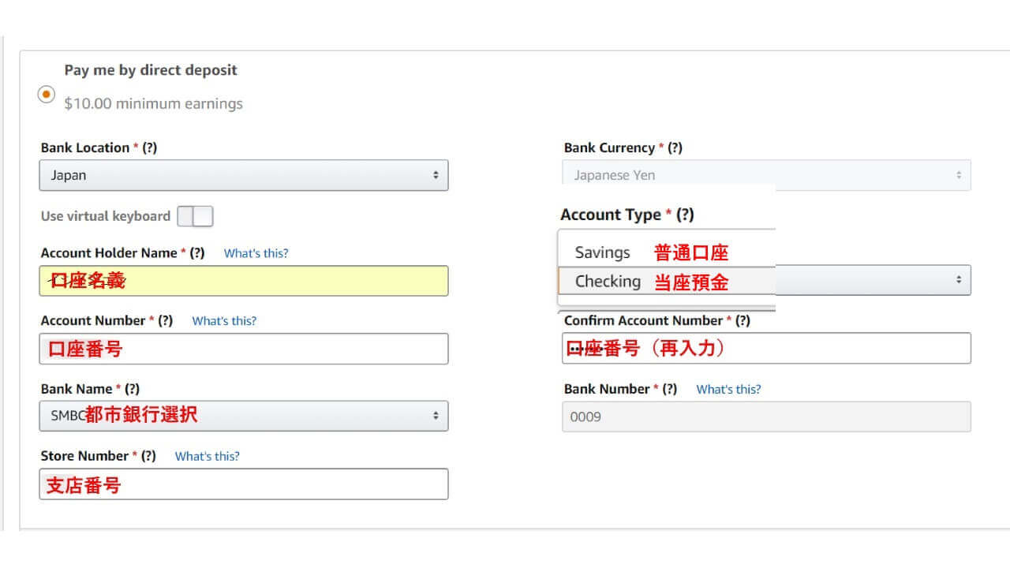Choose Savings in Account Type list

[603, 252]
